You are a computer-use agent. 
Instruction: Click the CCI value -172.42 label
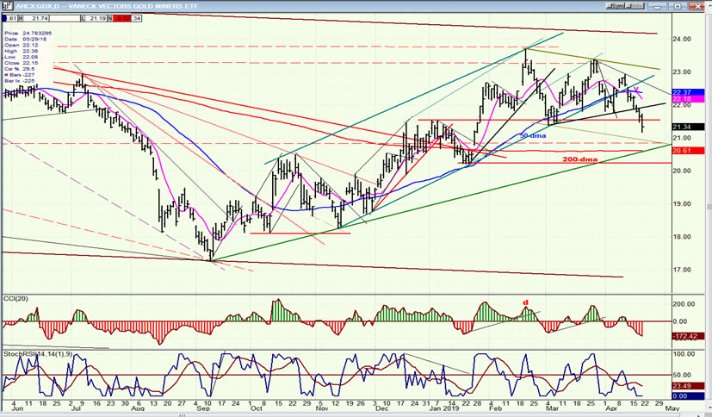[688, 337]
